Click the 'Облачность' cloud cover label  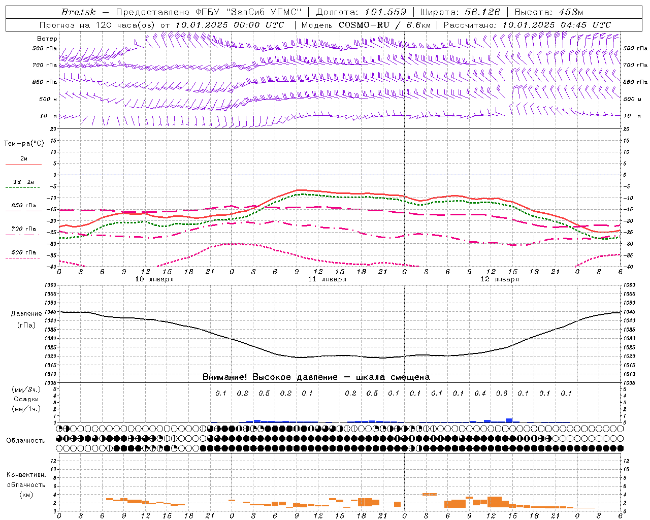click(26, 440)
